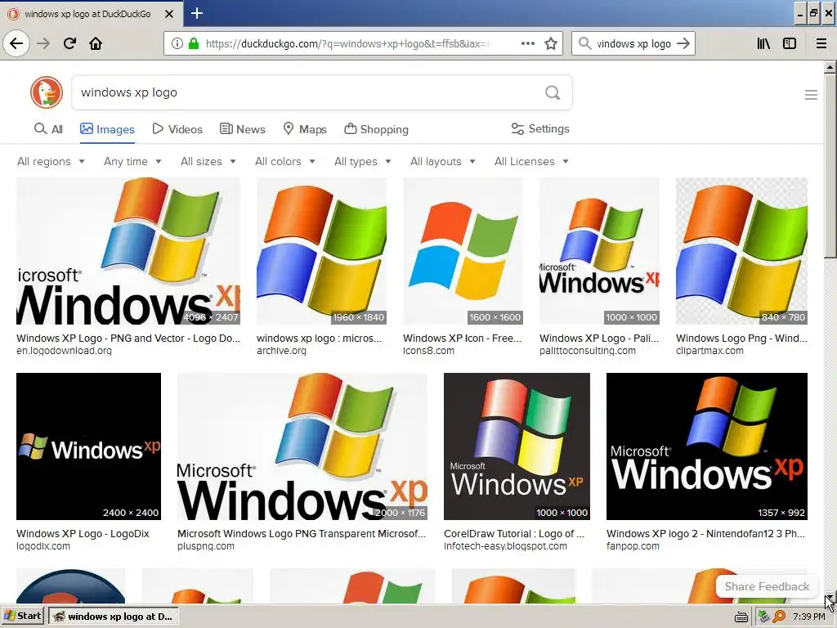
Task: Open the 1357 × 992 fanpop thumbnail
Action: pos(707,446)
